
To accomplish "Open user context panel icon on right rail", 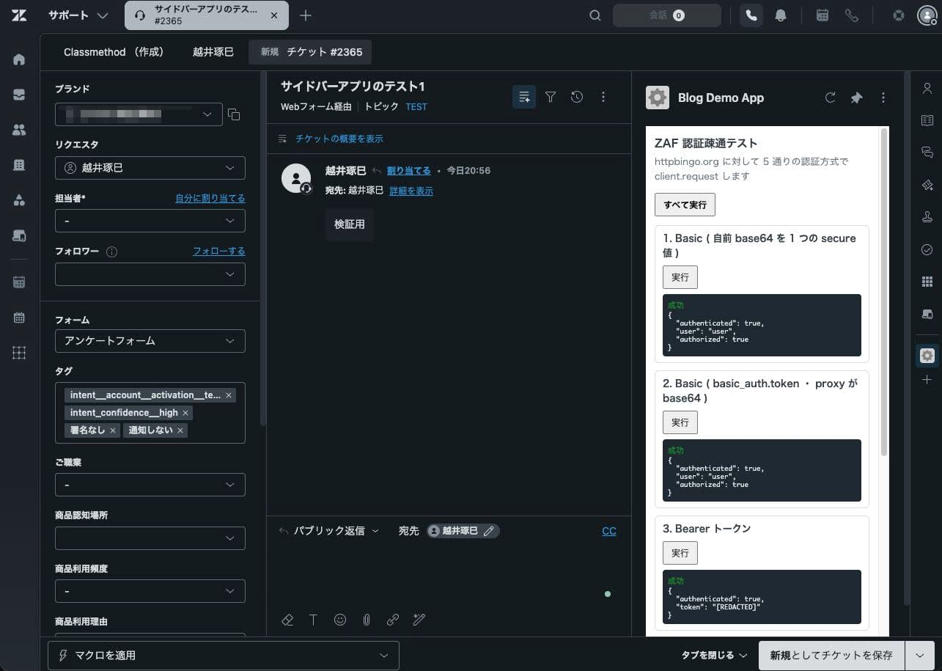I will 927,89.
